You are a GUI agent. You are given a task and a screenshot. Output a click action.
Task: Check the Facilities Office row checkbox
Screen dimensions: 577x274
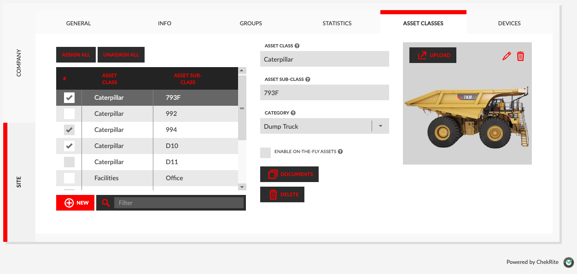(x=69, y=178)
